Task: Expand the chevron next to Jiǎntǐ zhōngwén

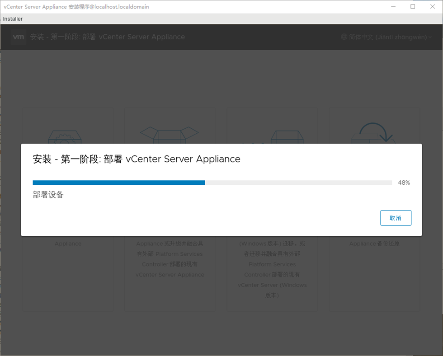Action: tap(430, 37)
